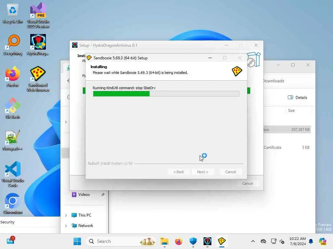Screen dimensions: 333x249
Task: Click Cancel in the Sandboxie setup dialog
Action: coord(231,172)
